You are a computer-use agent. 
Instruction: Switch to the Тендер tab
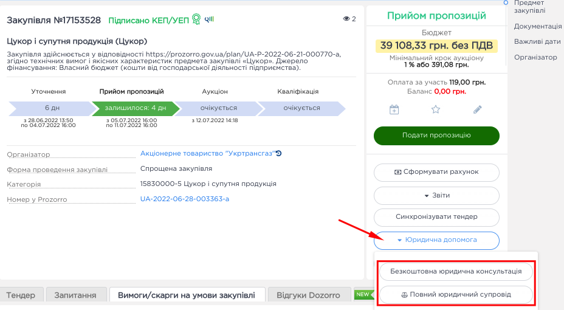(x=21, y=295)
